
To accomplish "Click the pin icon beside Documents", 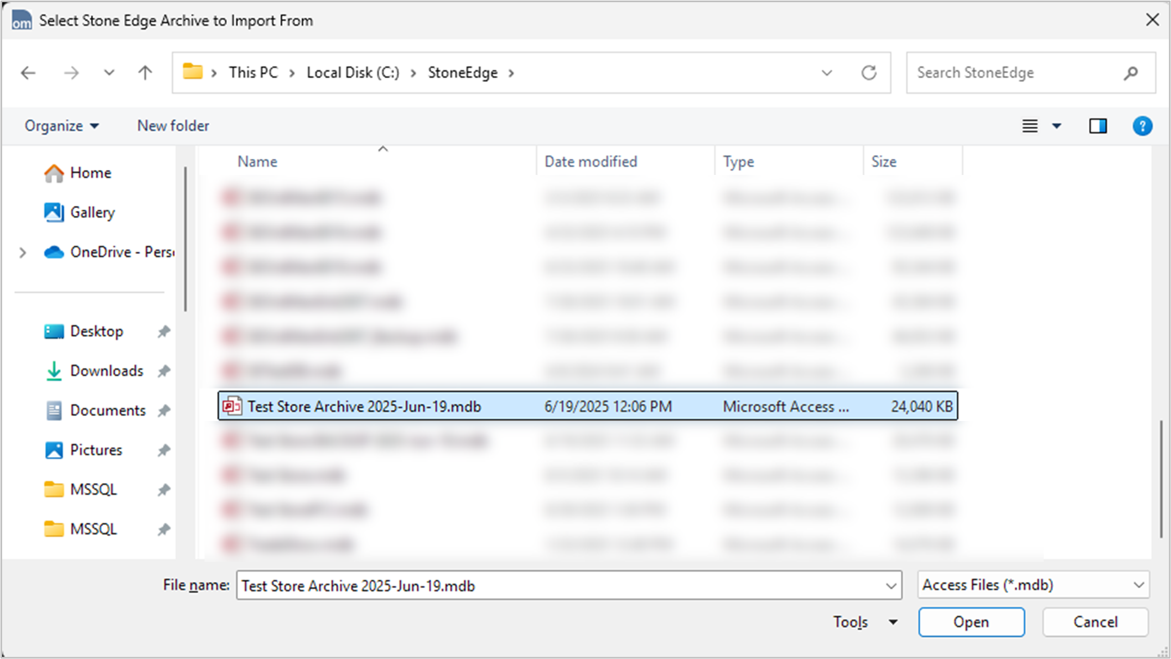I will pyautogui.click(x=164, y=411).
